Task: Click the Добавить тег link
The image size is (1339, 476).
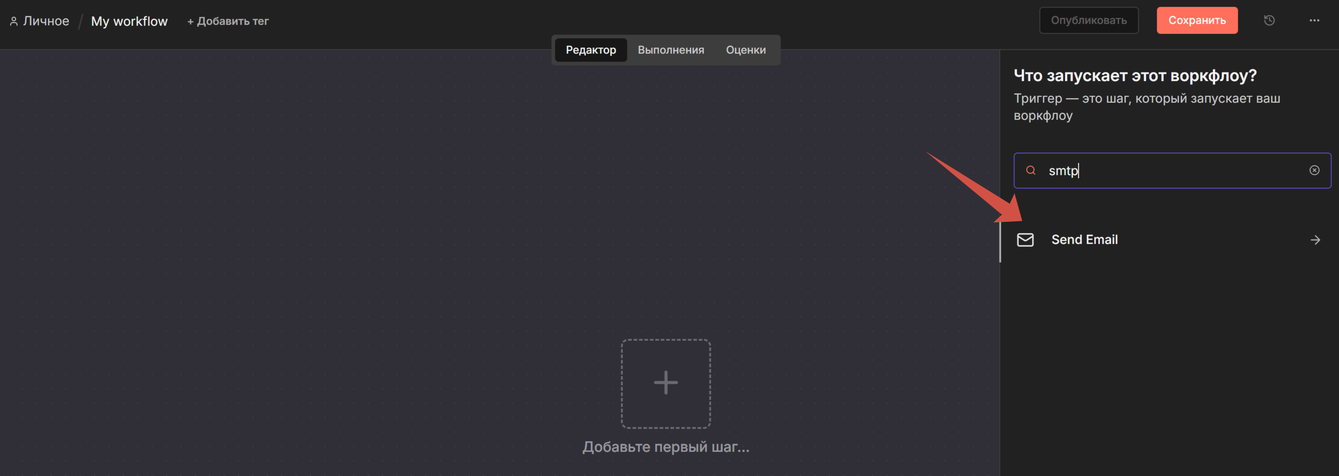Action: 228,21
